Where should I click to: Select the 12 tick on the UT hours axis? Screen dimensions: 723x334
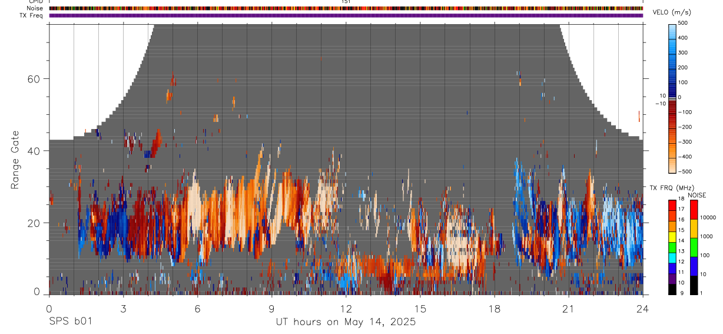346,309
